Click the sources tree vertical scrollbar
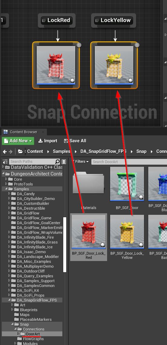 (x=65, y=245)
